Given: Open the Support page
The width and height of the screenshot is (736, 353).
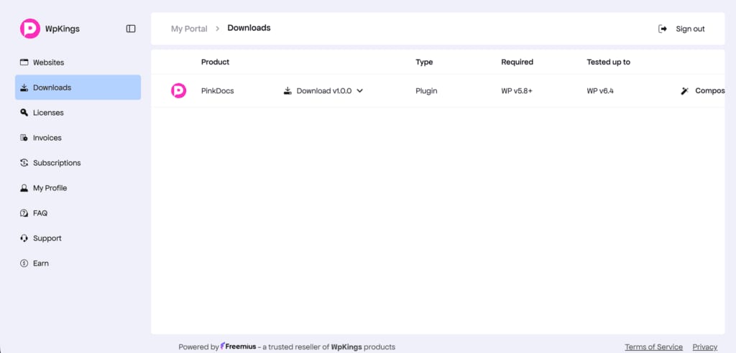Looking at the screenshot, I should point(78,238).
